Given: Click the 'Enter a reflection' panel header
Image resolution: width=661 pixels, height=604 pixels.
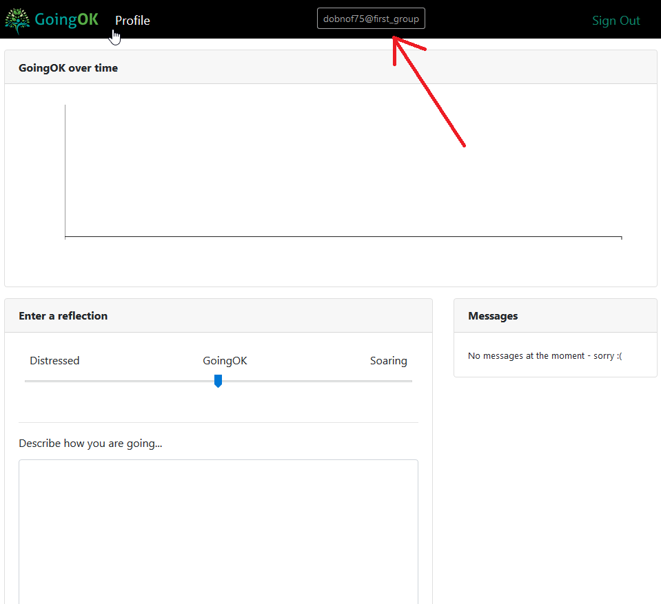Looking at the screenshot, I should click(63, 315).
